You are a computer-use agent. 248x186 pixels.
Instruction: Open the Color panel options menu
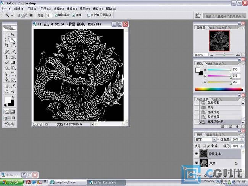(243, 64)
